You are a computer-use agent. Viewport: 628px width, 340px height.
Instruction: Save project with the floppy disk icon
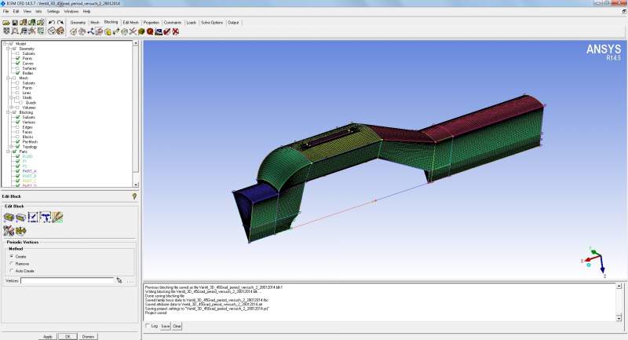click(15, 23)
